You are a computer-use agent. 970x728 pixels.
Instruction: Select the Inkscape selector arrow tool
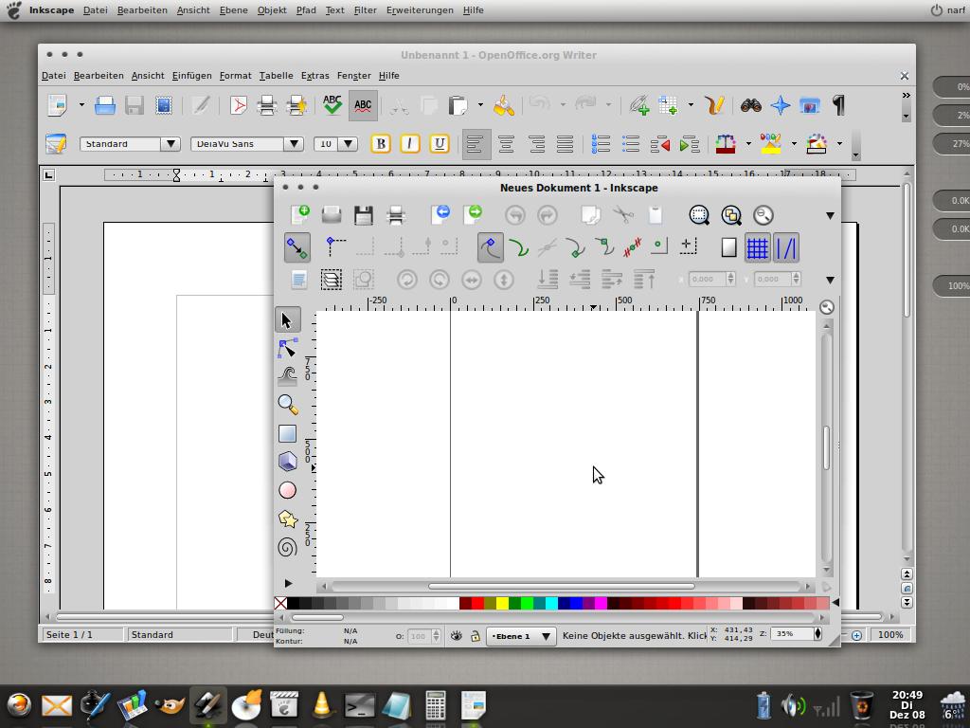(x=287, y=320)
